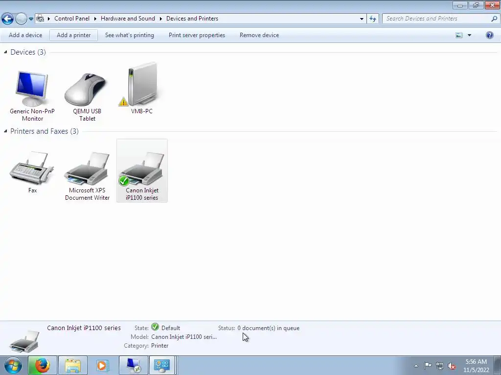This screenshot has width=501, height=375.
Task: Click the Default state value
Action: 171,328
